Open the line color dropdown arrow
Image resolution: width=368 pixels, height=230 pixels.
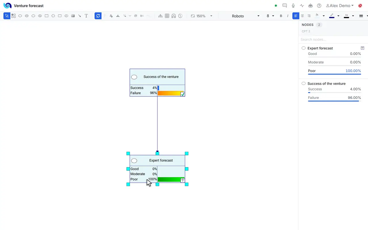[x=338, y=16]
